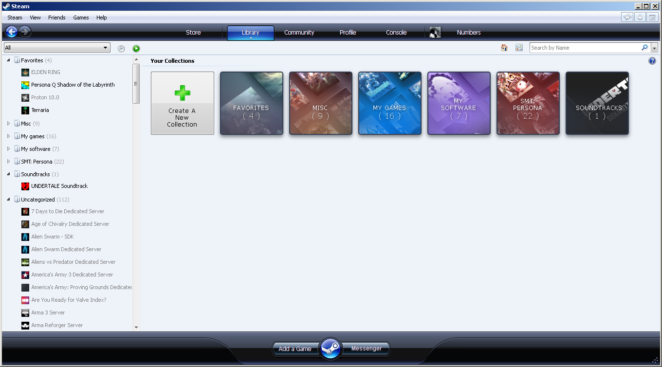This screenshot has width=662, height=367.
Task: Open the View menu
Action: [x=35, y=18]
